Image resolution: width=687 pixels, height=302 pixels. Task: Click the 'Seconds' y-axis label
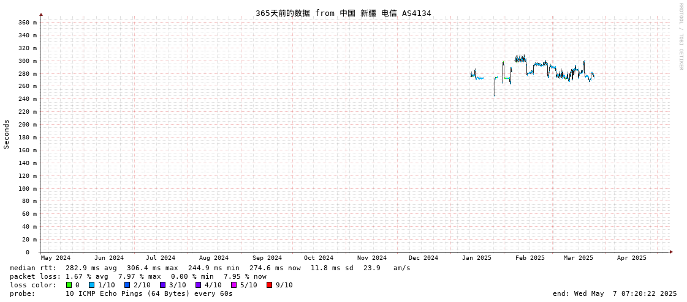(x=7, y=134)
